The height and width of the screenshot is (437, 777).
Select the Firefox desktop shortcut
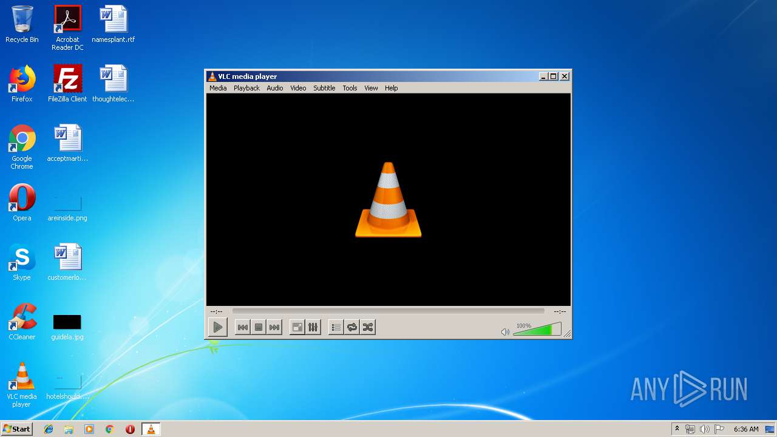[22, 84]
